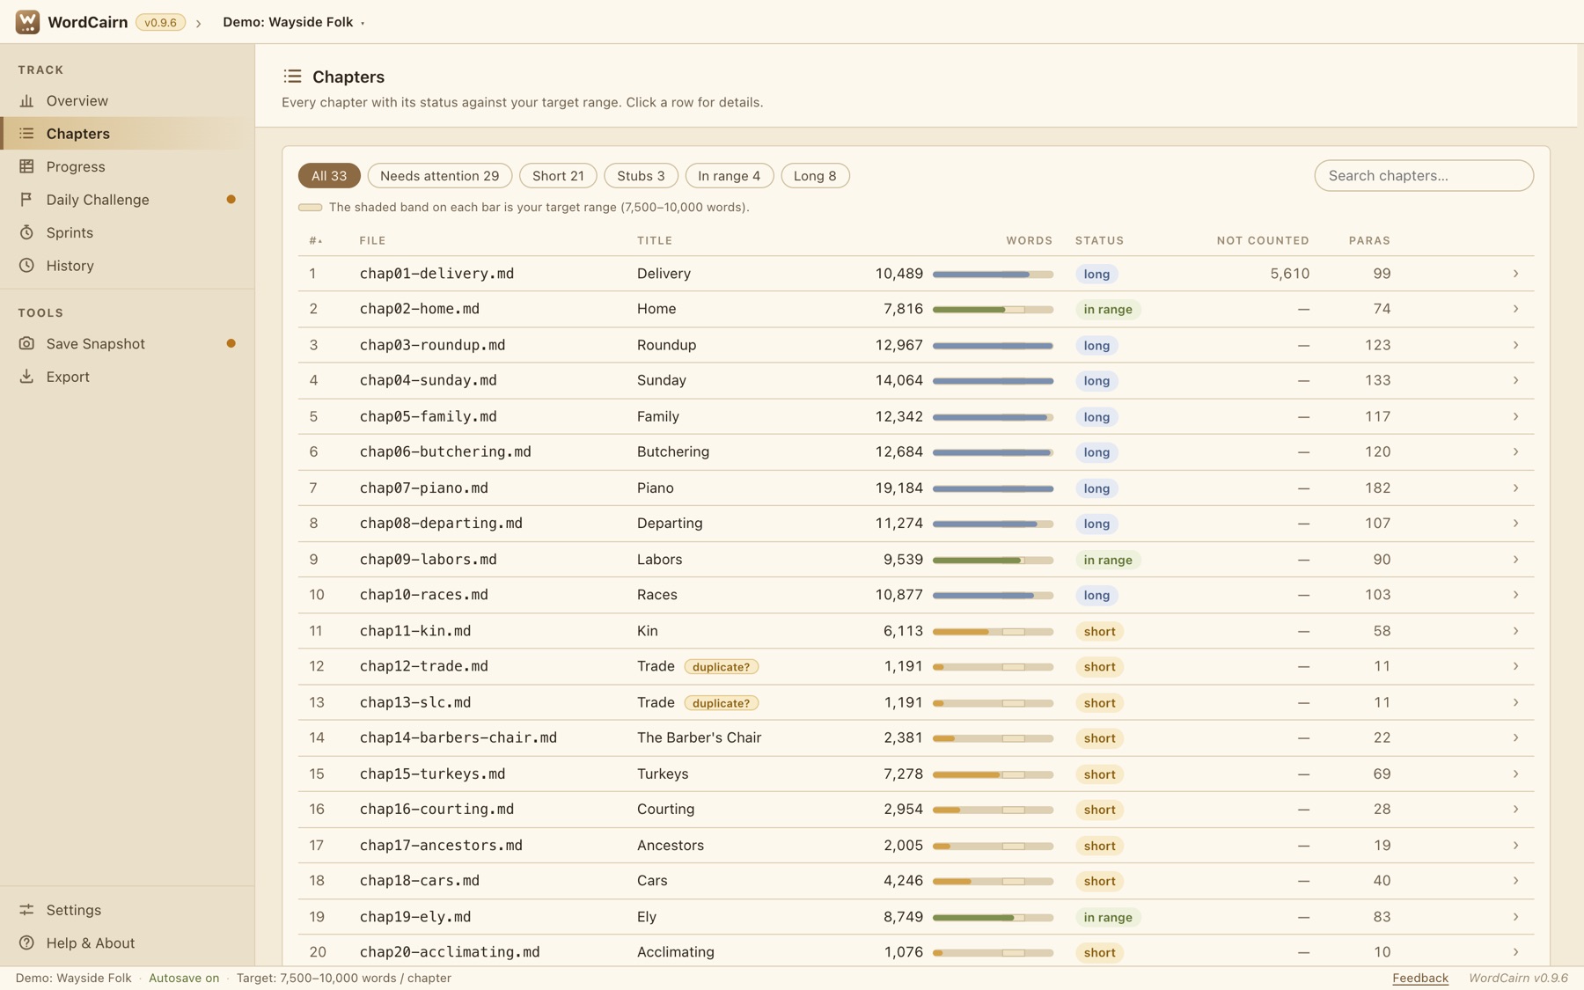Click the Save Snapshot camera icon
Viewport: 1584px width, 990px height.
tap(26, 343)
